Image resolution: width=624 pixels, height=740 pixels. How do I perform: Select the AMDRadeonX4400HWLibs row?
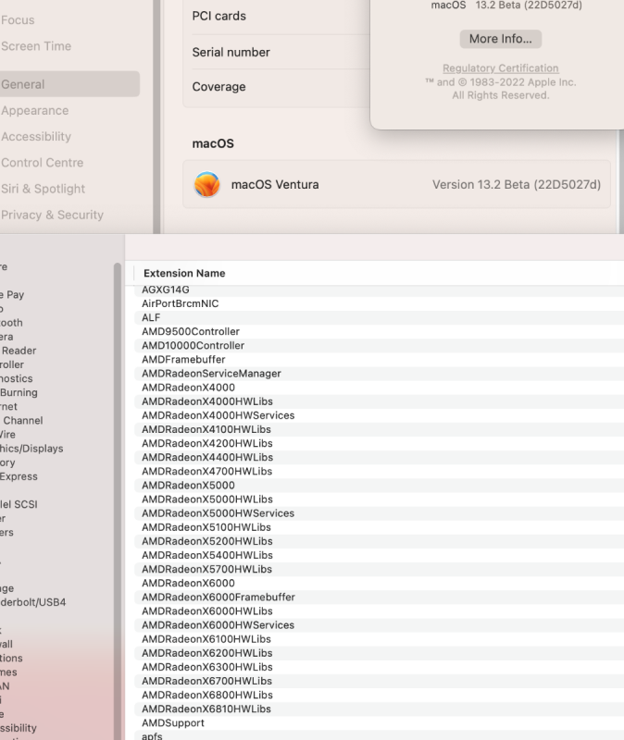click(x=379, y=457)
